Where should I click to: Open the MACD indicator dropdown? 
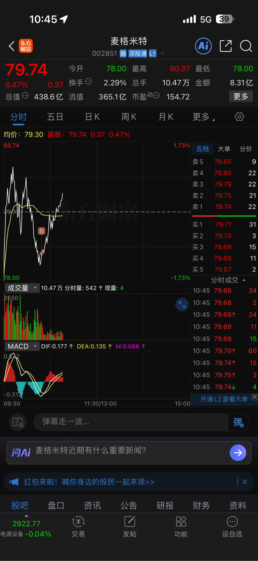[22, 346]
